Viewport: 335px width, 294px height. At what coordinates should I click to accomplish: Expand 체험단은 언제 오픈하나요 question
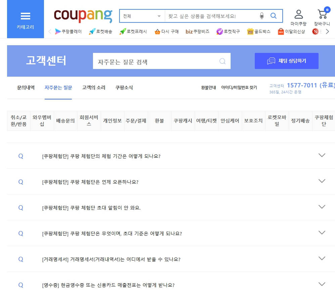171,181
